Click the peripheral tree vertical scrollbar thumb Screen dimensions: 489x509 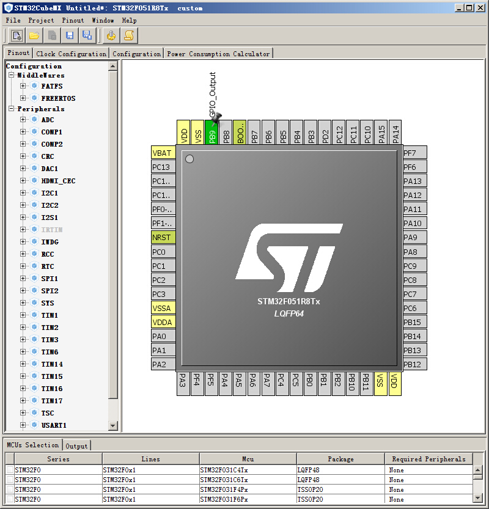click(x=113, y=235)
